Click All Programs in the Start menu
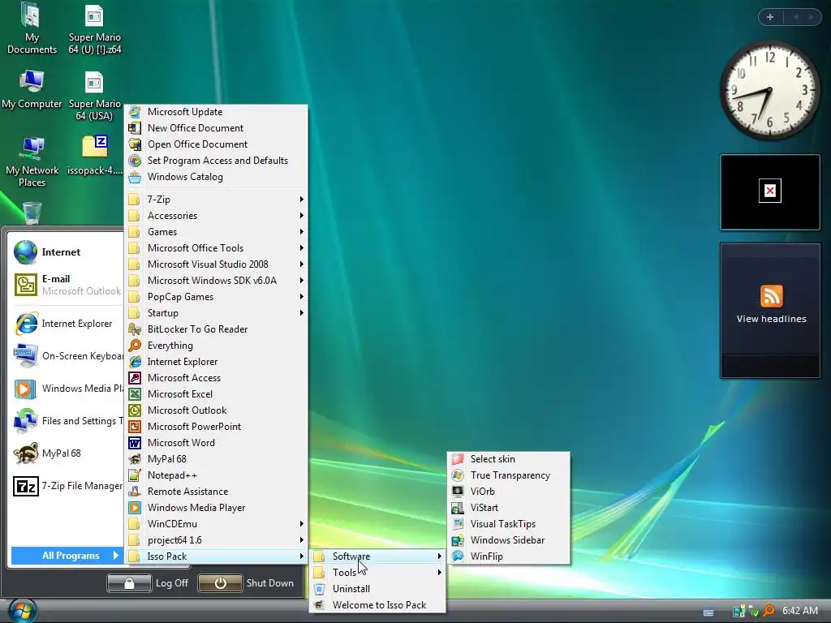 point(67,555)
